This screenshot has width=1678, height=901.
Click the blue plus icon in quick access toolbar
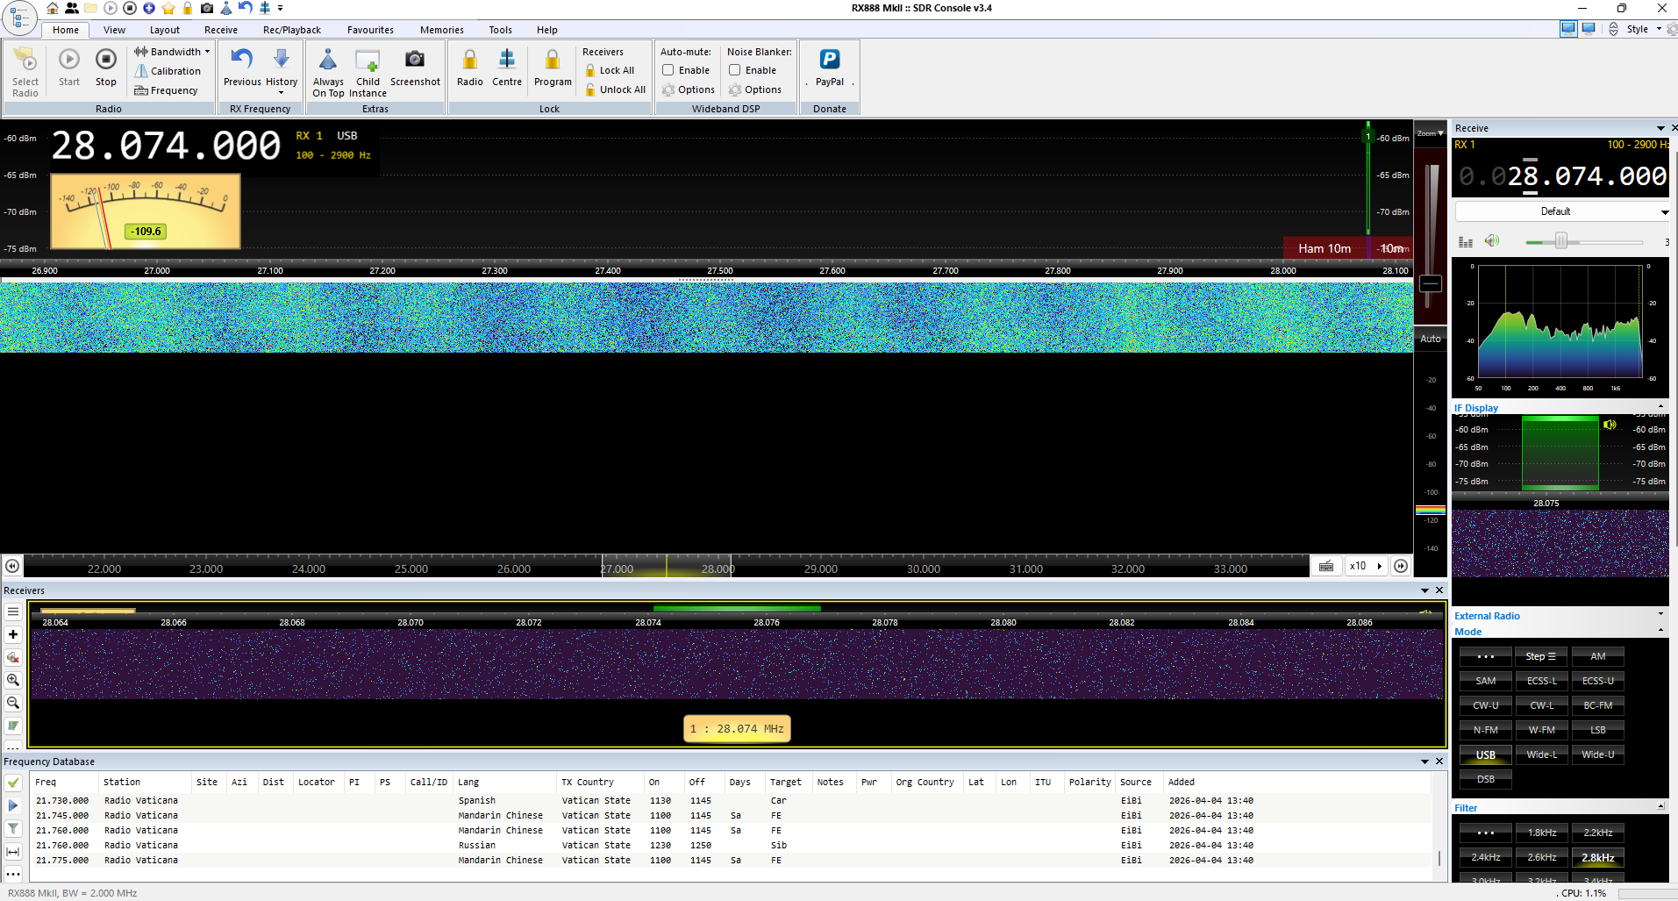(149, 8)
